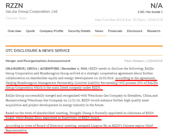This screenshot has height=136, width=171.
Task: Click the sentence about Wenchuan Gas Company merger
Action: (82, 100)
